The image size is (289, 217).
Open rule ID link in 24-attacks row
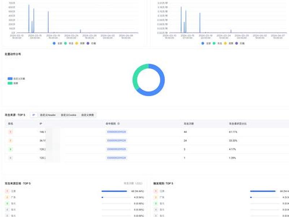(x=116, y=141)
